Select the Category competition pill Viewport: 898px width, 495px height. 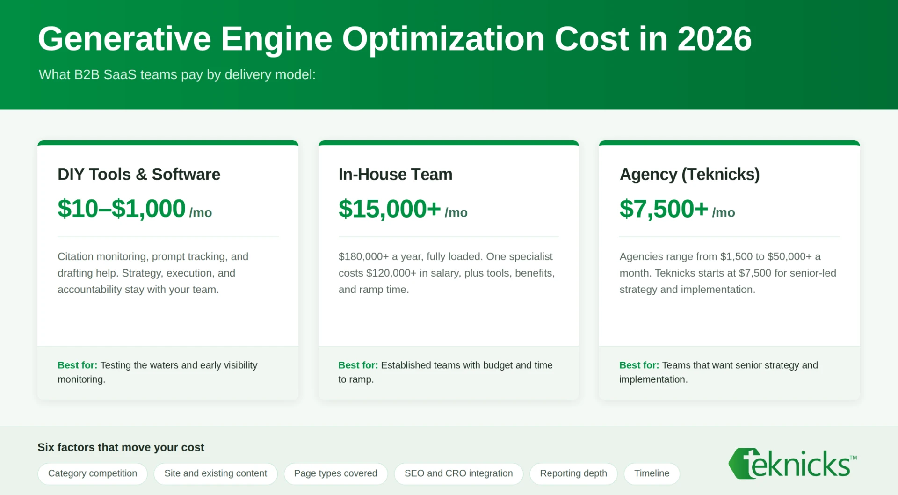93,473
